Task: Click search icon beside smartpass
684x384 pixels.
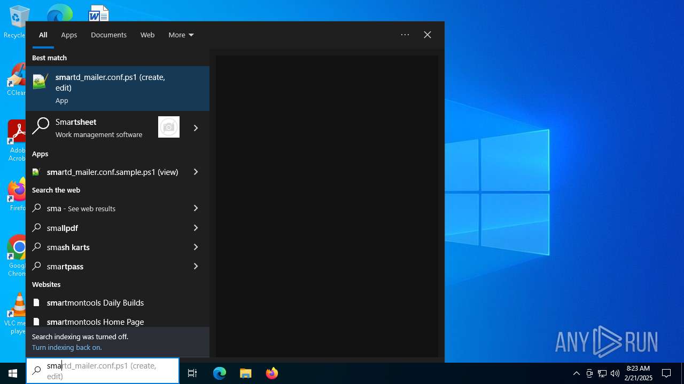Action: 36,266
